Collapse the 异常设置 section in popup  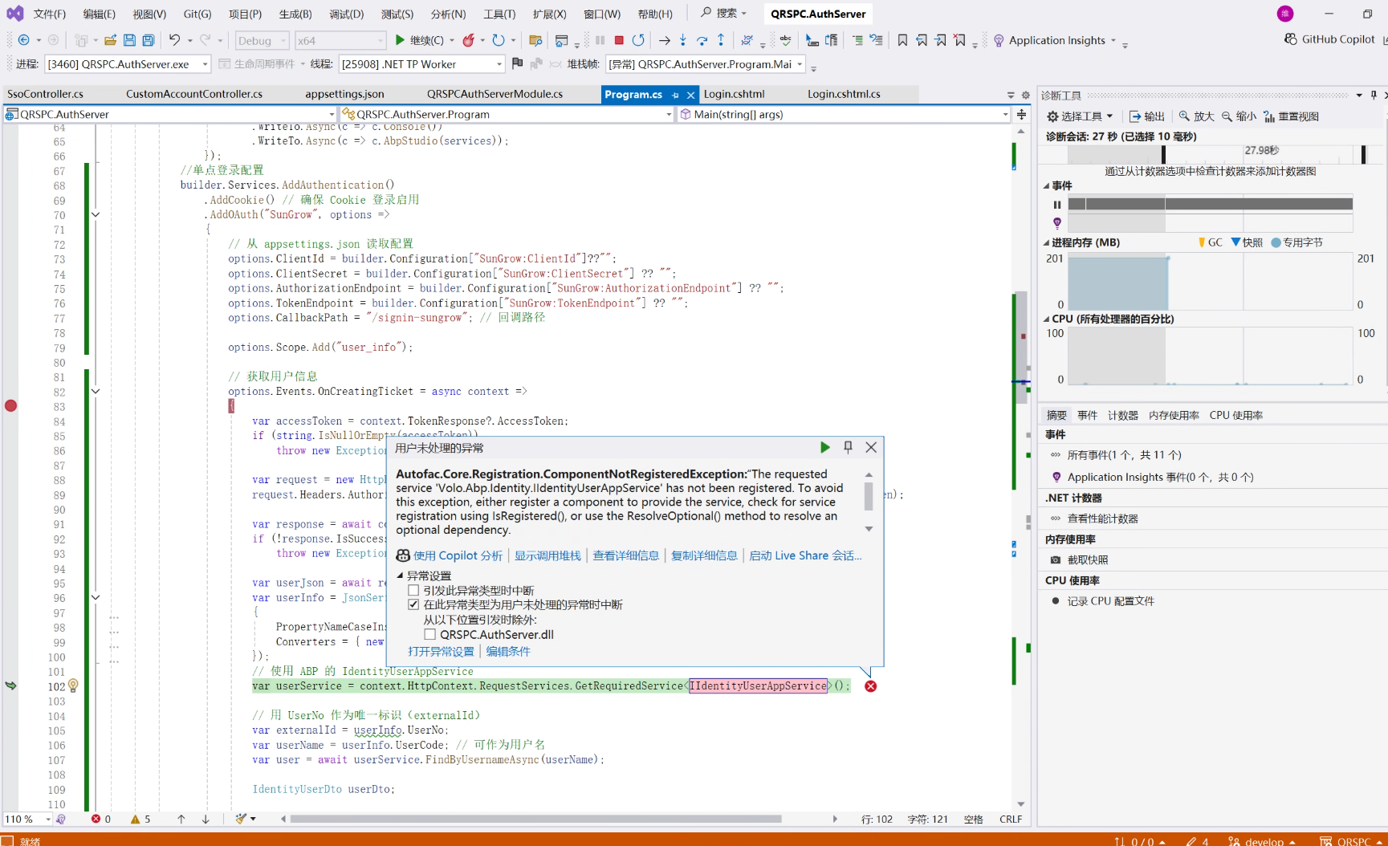pyautogui.click(x=401, y=576)
